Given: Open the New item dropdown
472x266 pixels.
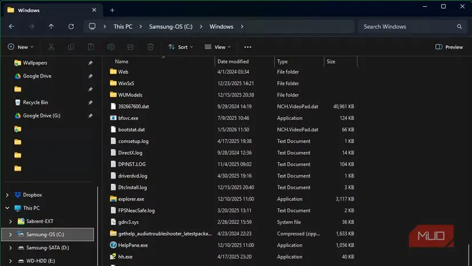Looking at the screenshot, I should tap(21, 47).
